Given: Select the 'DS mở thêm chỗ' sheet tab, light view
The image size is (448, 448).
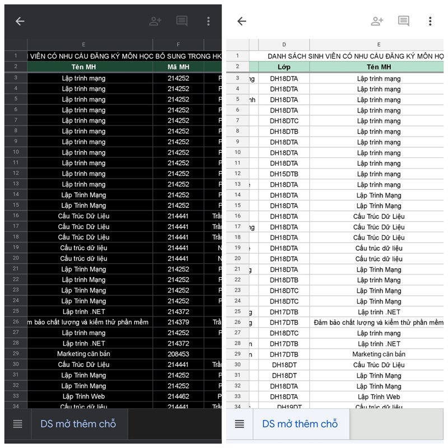Looking at the screenshot, I should click(x=301, y=424).
